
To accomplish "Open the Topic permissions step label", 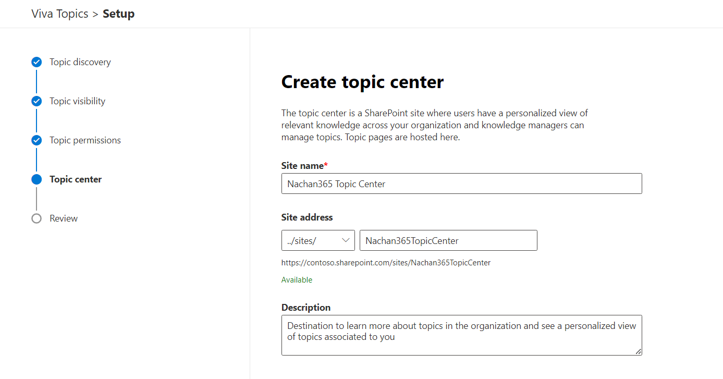I will click(x=85, y=140).
